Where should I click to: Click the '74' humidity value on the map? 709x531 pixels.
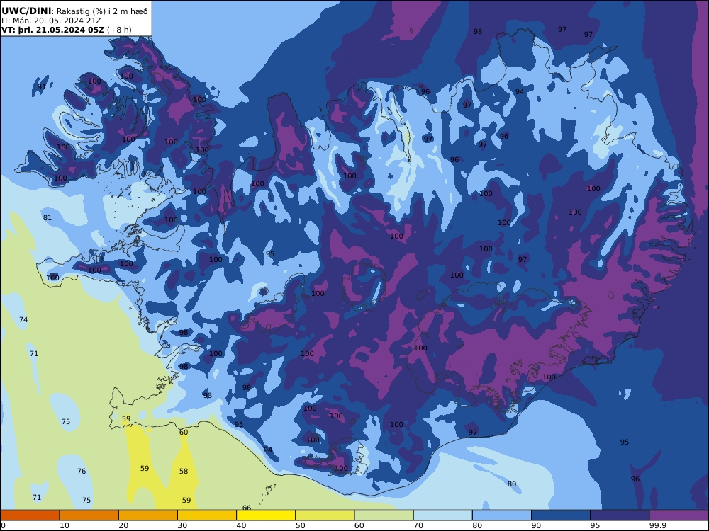[23, 320]
